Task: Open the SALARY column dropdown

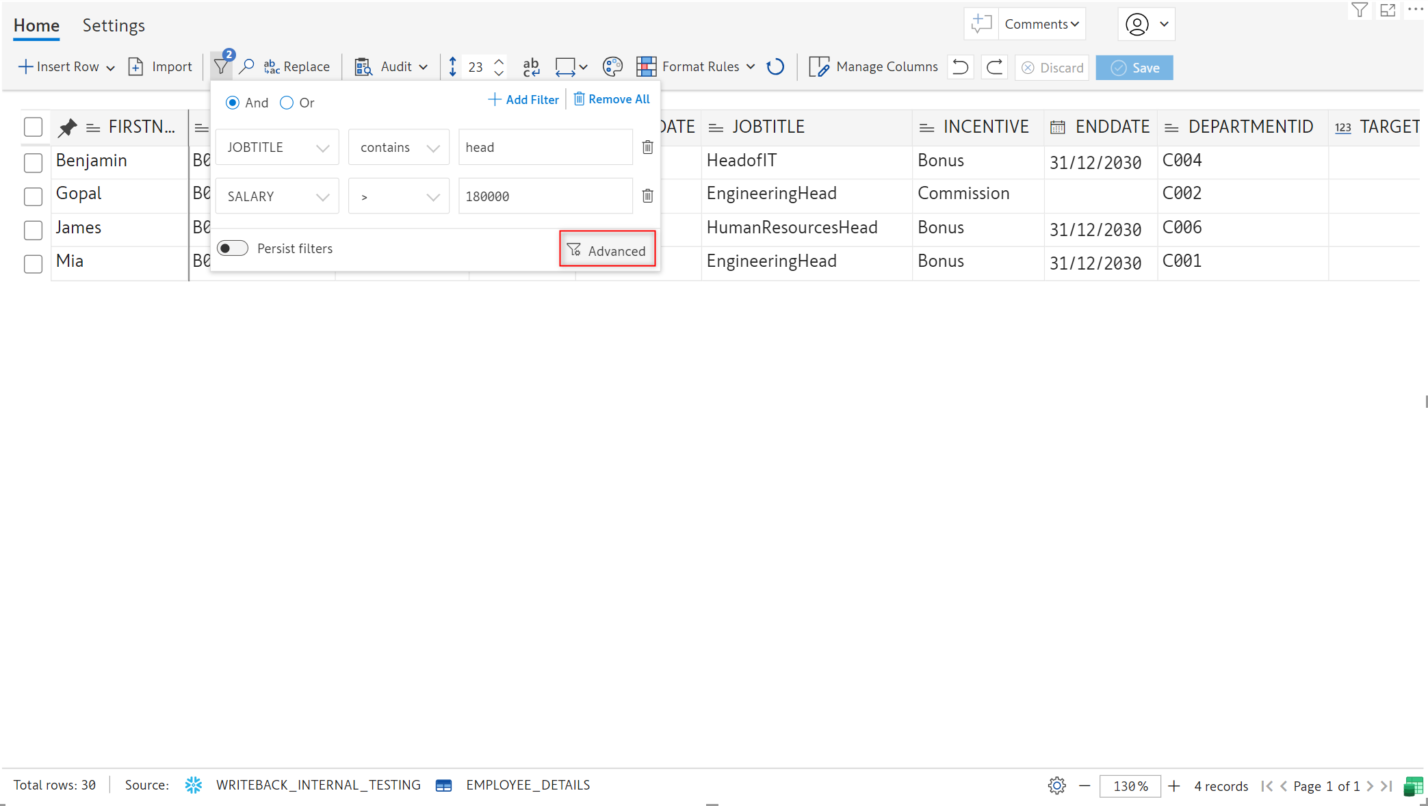Action: pyautogui.click(x=277, y=196)
